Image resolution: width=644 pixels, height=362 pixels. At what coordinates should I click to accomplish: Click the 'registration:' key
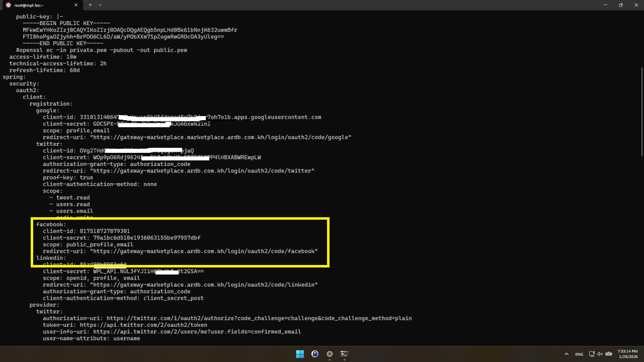[51, 104]
